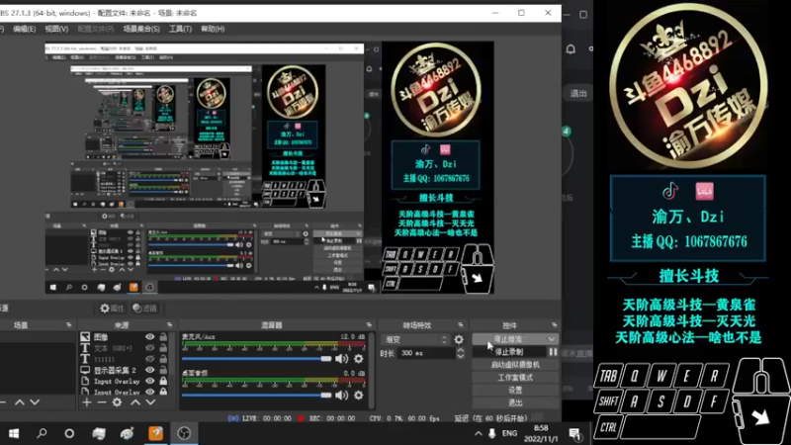Open 设置 settings in 控件 panel
Image resolution: width=791 pixels, height=445 pixels.
pos(515,390)
